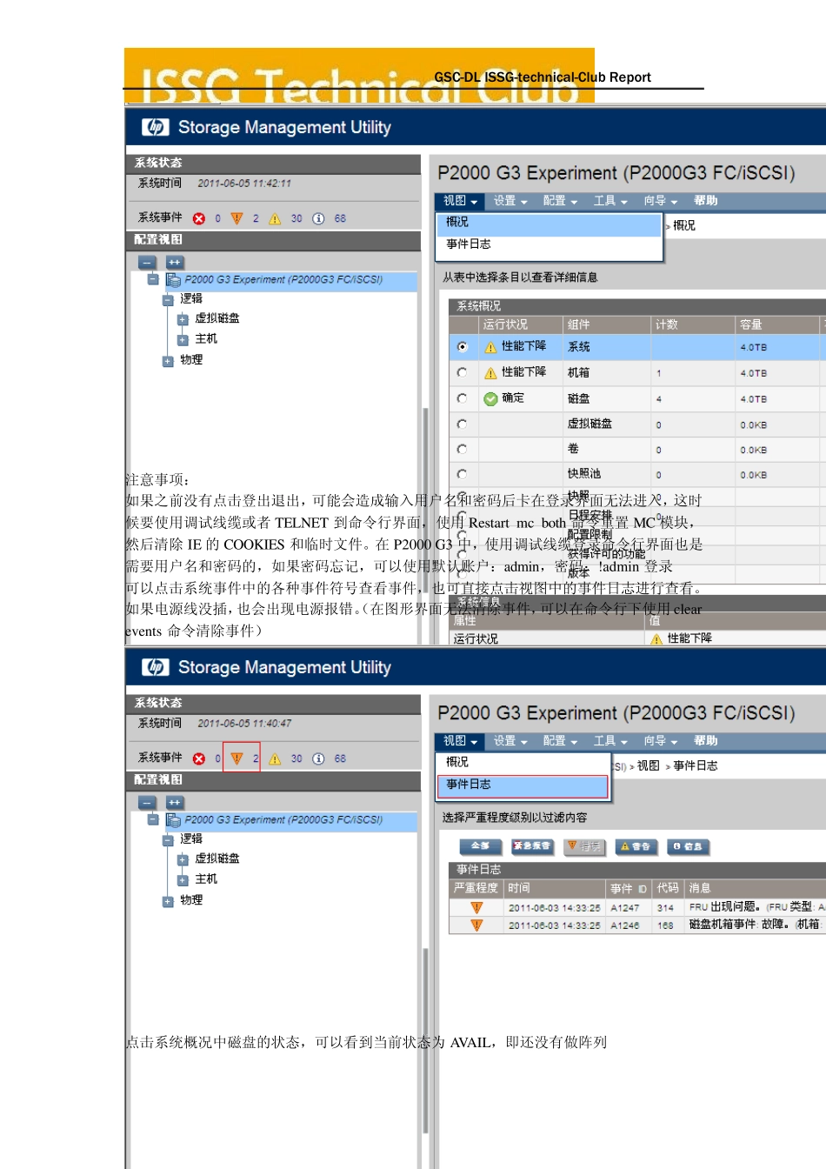The image size is (826, 1169).
Task: Select the radio button for 磁盘 row
Action: pos(463,398)
